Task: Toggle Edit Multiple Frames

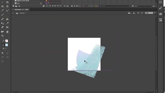Action: tap(77, 6)
